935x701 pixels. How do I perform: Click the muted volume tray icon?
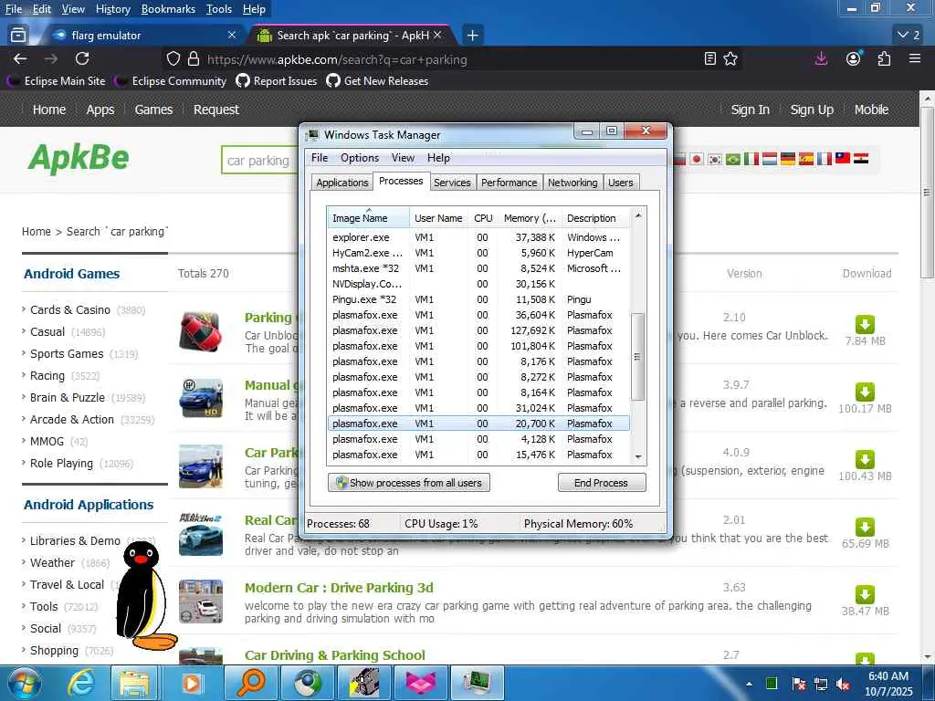click(x=843, y=685)
